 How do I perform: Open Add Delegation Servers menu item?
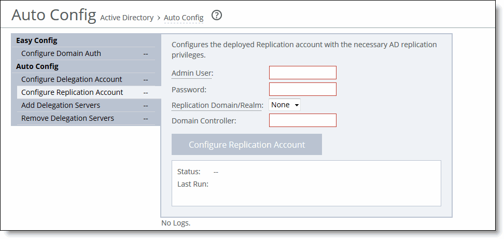[86, 105]
